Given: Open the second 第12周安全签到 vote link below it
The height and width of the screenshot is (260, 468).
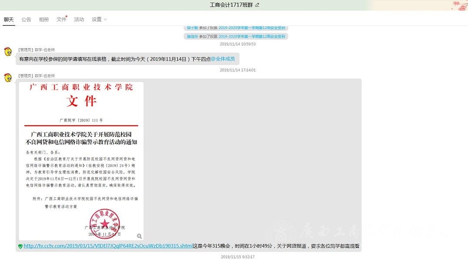Looking at the screenshot, I should coord(252,36).
